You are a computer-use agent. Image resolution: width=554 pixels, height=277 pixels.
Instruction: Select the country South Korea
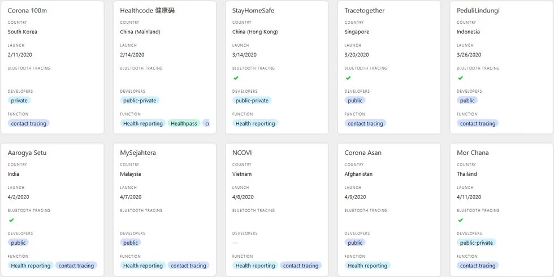coord(22,32)
